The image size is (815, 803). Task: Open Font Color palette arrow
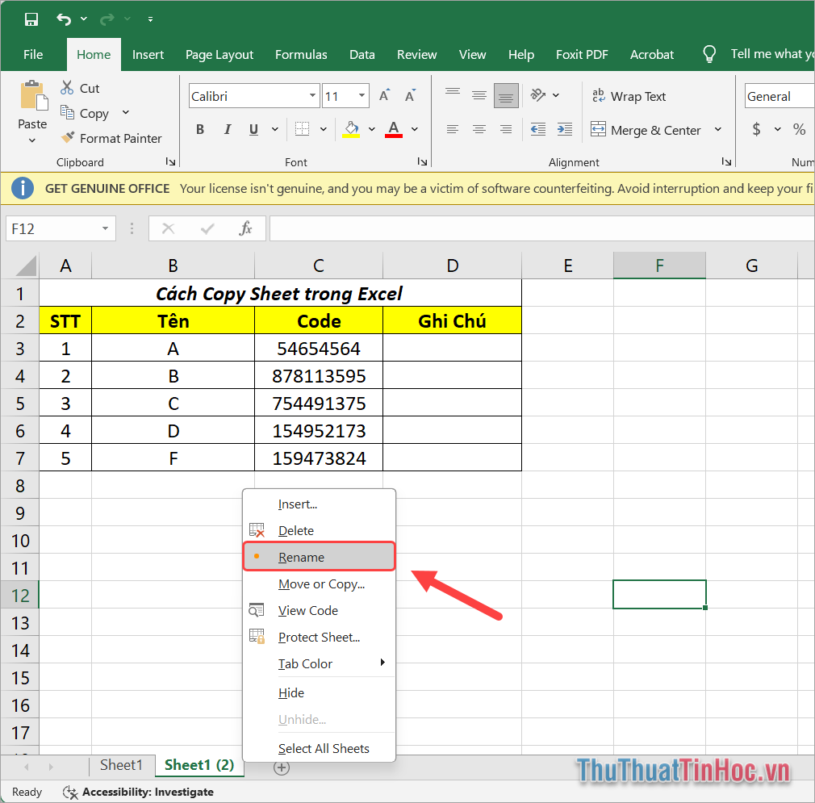pyautogui.click(x=415, y=129)
